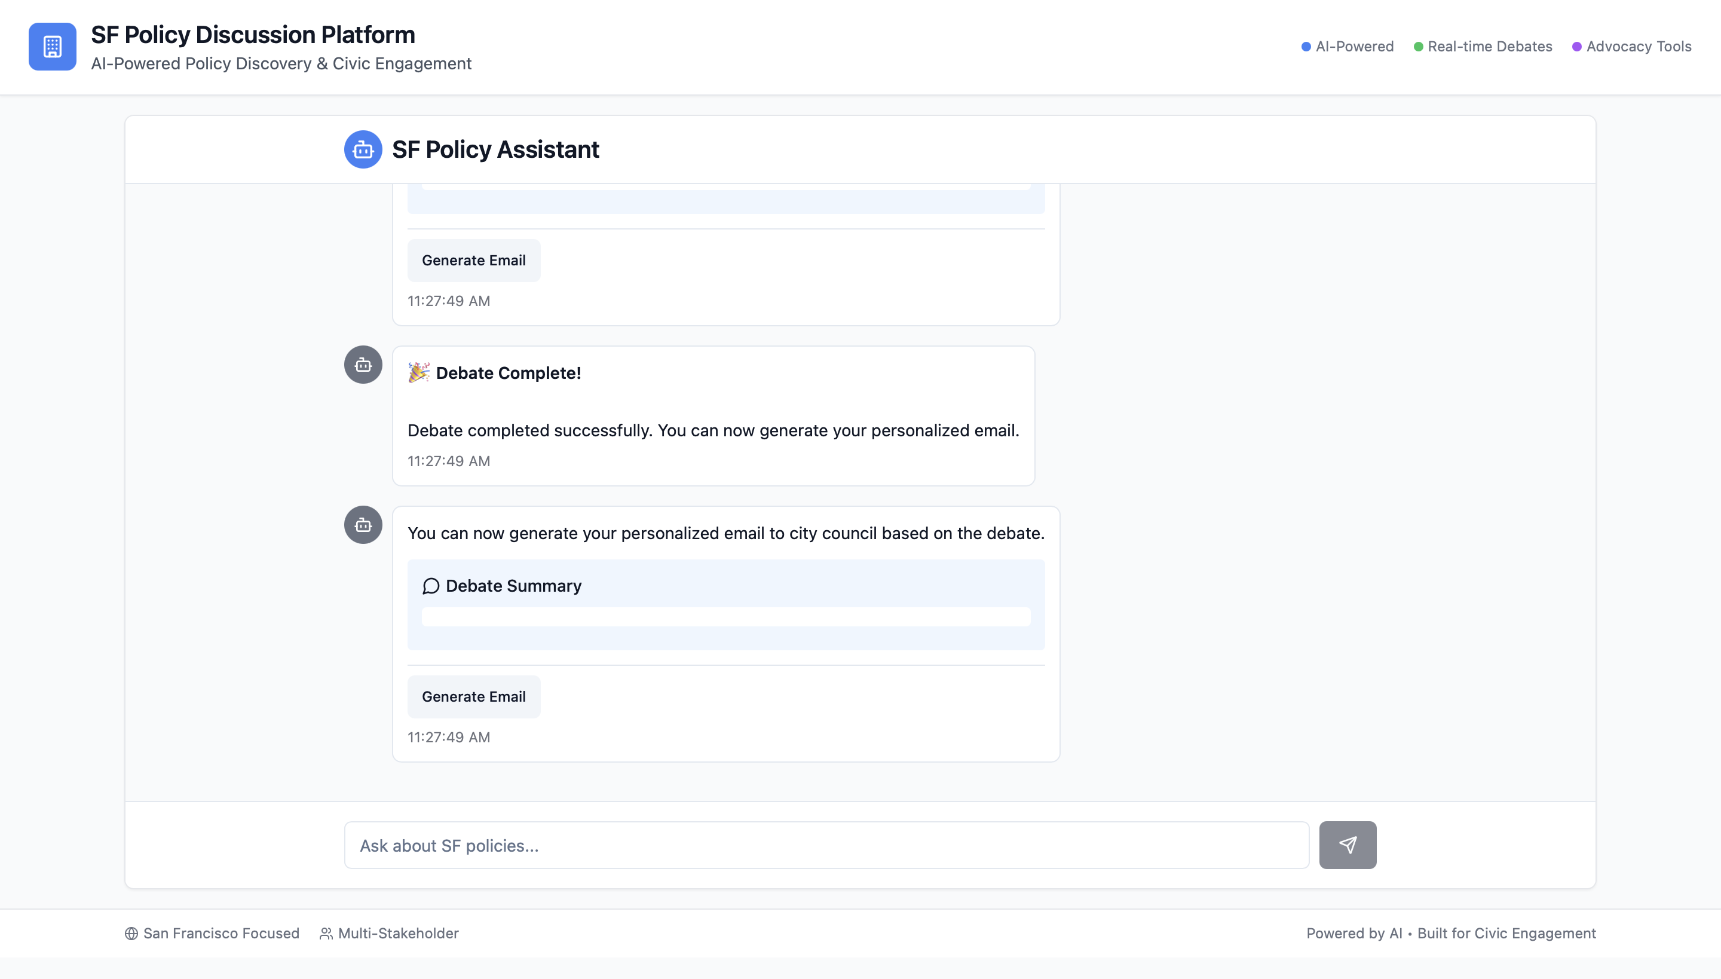The height and width of the screenshot is (979, 1721).
Task: Click the gray bot avatar beside the email prompt message
Action: (x=363, y=525)
